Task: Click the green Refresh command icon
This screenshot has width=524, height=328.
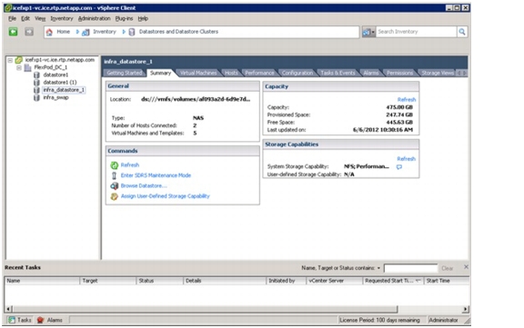Action: pyautogui.click(x=115, y=165)
